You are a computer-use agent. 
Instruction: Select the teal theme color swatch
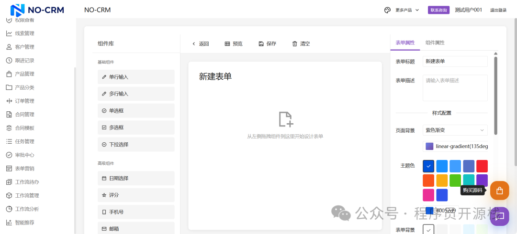coord(469,181)
